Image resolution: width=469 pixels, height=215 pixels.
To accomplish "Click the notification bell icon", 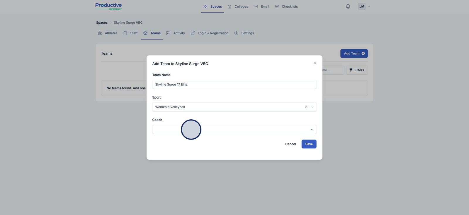I will (x=348, y=6).
